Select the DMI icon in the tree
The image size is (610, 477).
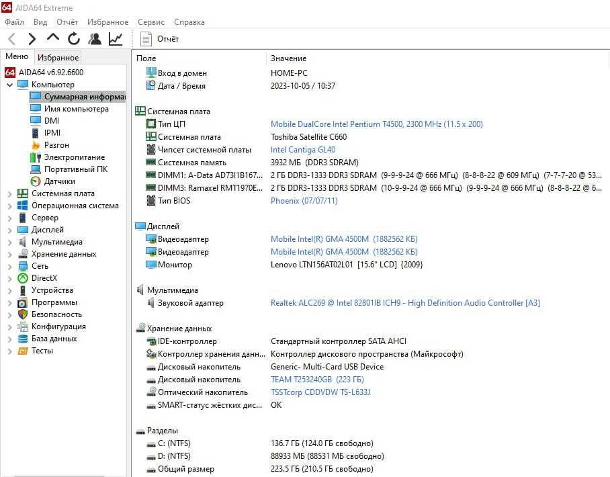click(x=36, y=121)
